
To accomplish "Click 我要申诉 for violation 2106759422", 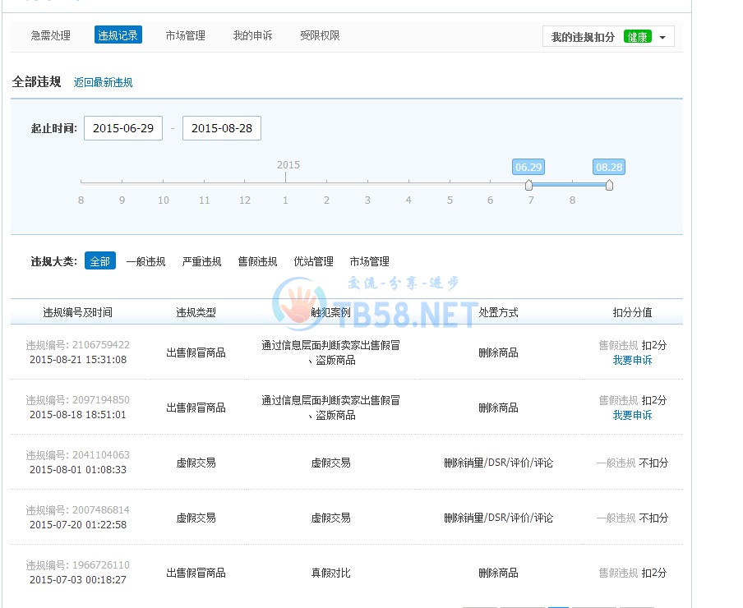I will tap(632, 360).
